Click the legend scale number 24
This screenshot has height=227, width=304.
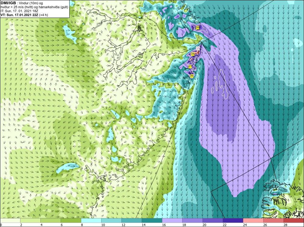pyautogui.click(x=245, y=225)
